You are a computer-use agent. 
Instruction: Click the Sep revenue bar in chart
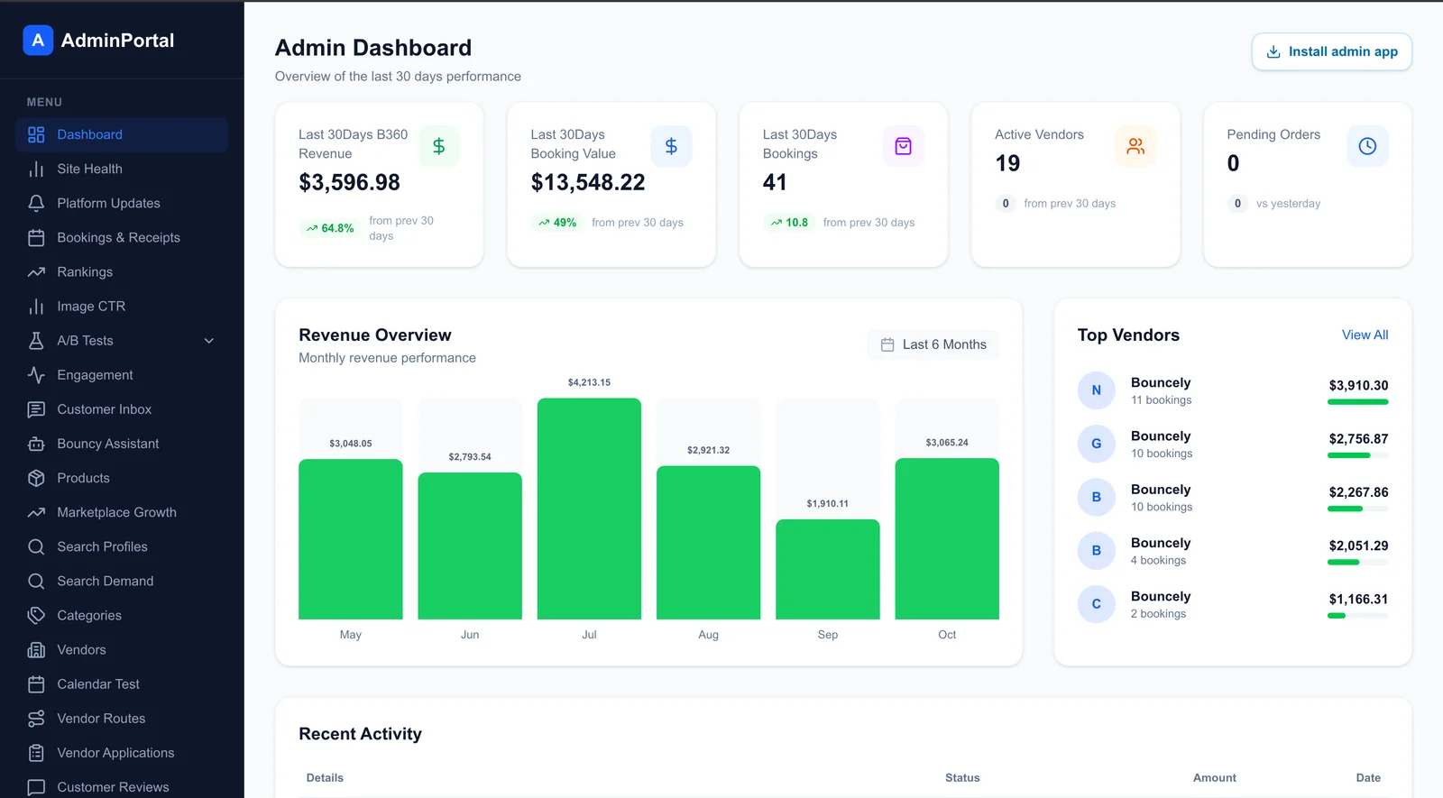pyautogui.click(x=828, y=569)
